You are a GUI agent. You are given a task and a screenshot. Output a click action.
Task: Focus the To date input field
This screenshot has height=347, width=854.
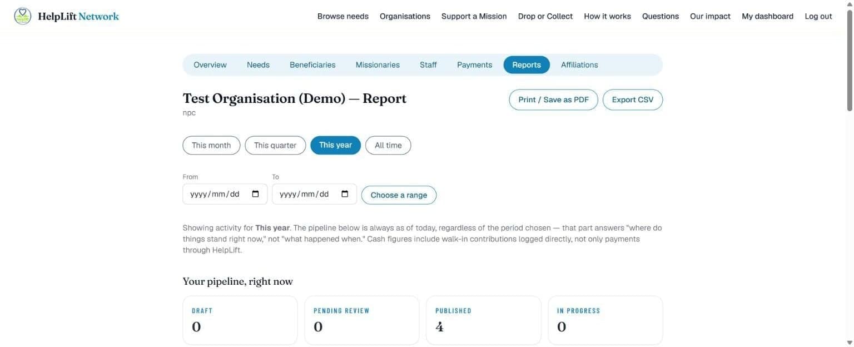point(314,194)
